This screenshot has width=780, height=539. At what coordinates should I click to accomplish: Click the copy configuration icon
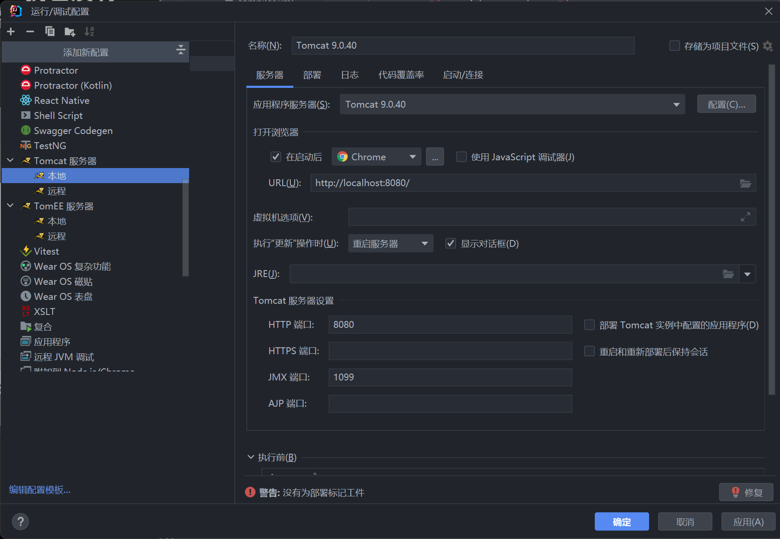click(50, 31)
